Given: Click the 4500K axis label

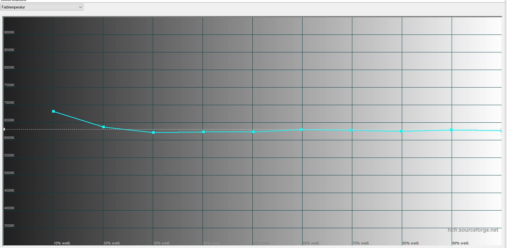Looking at the screenshot, I should [9, 191].
